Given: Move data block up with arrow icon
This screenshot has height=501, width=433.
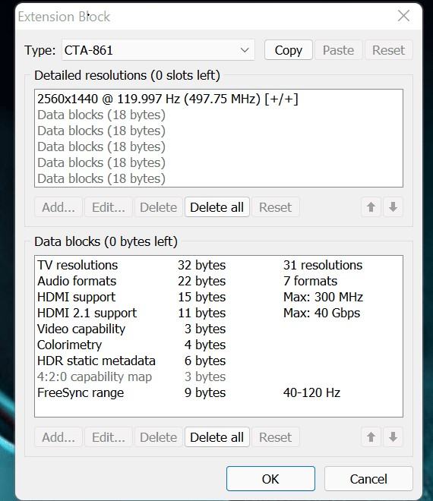Looking at the screenshot, I should point(371,436).
